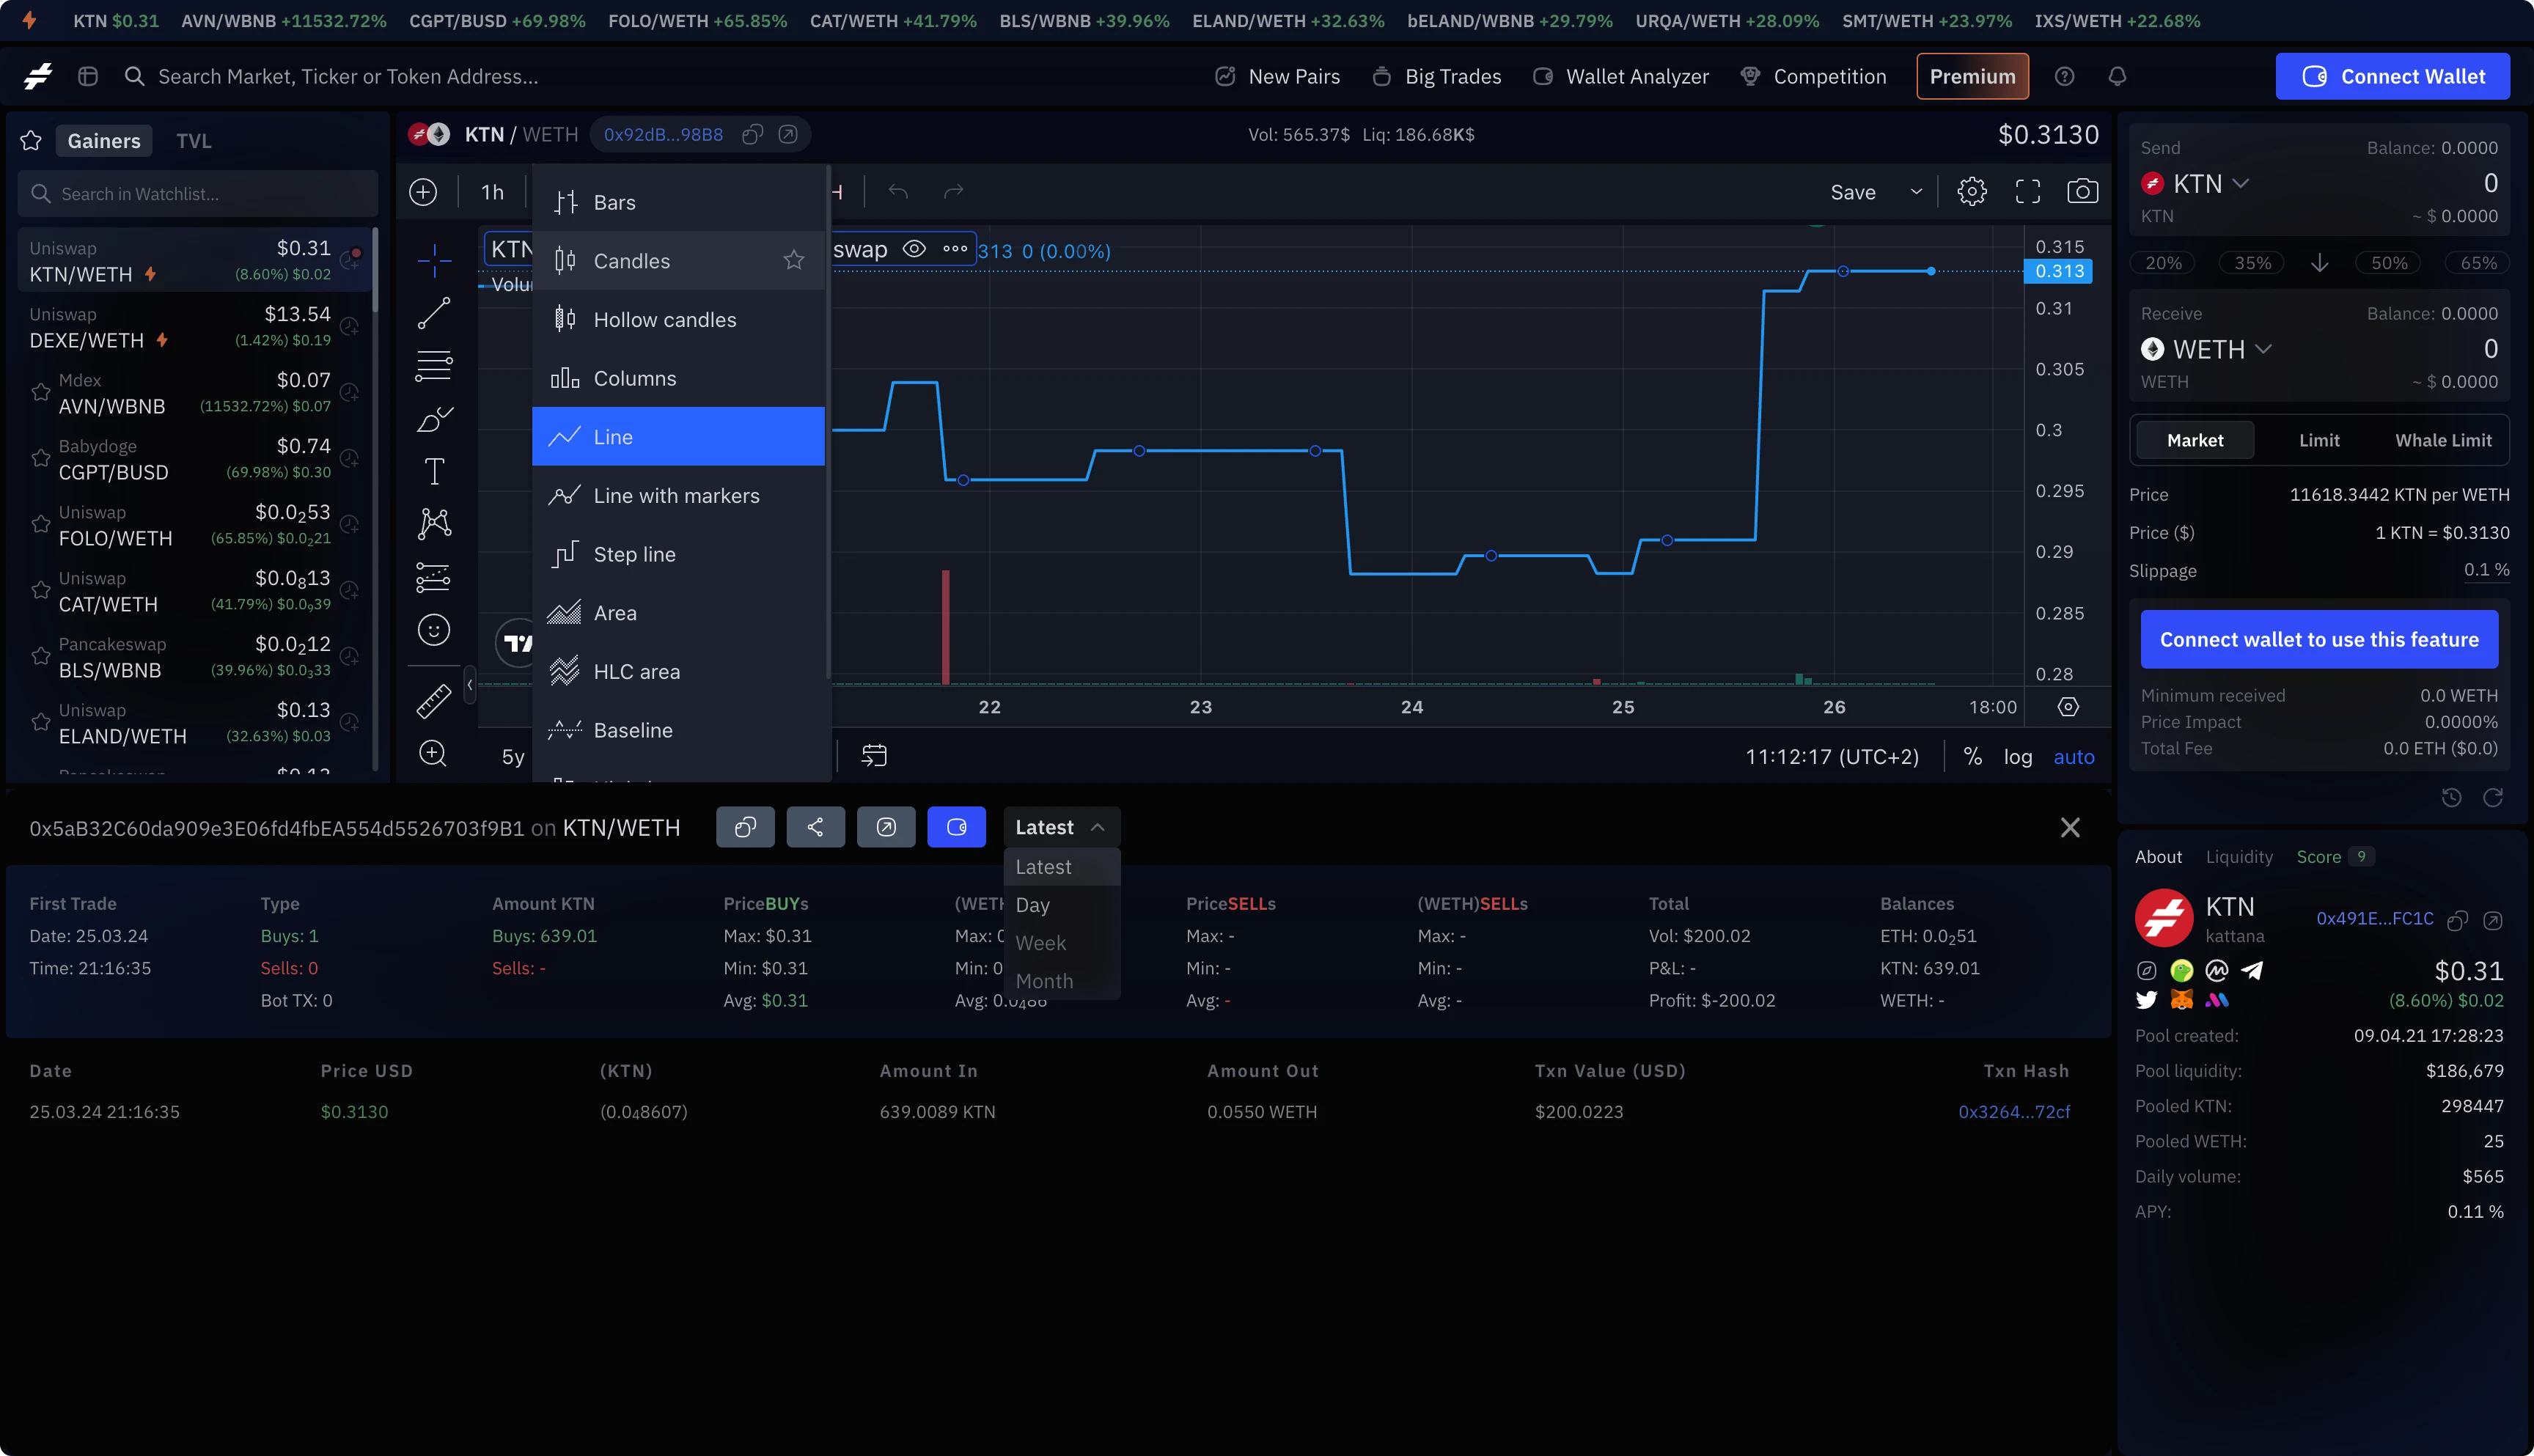Set send amount to 50%

click(x=2389, y=263)
